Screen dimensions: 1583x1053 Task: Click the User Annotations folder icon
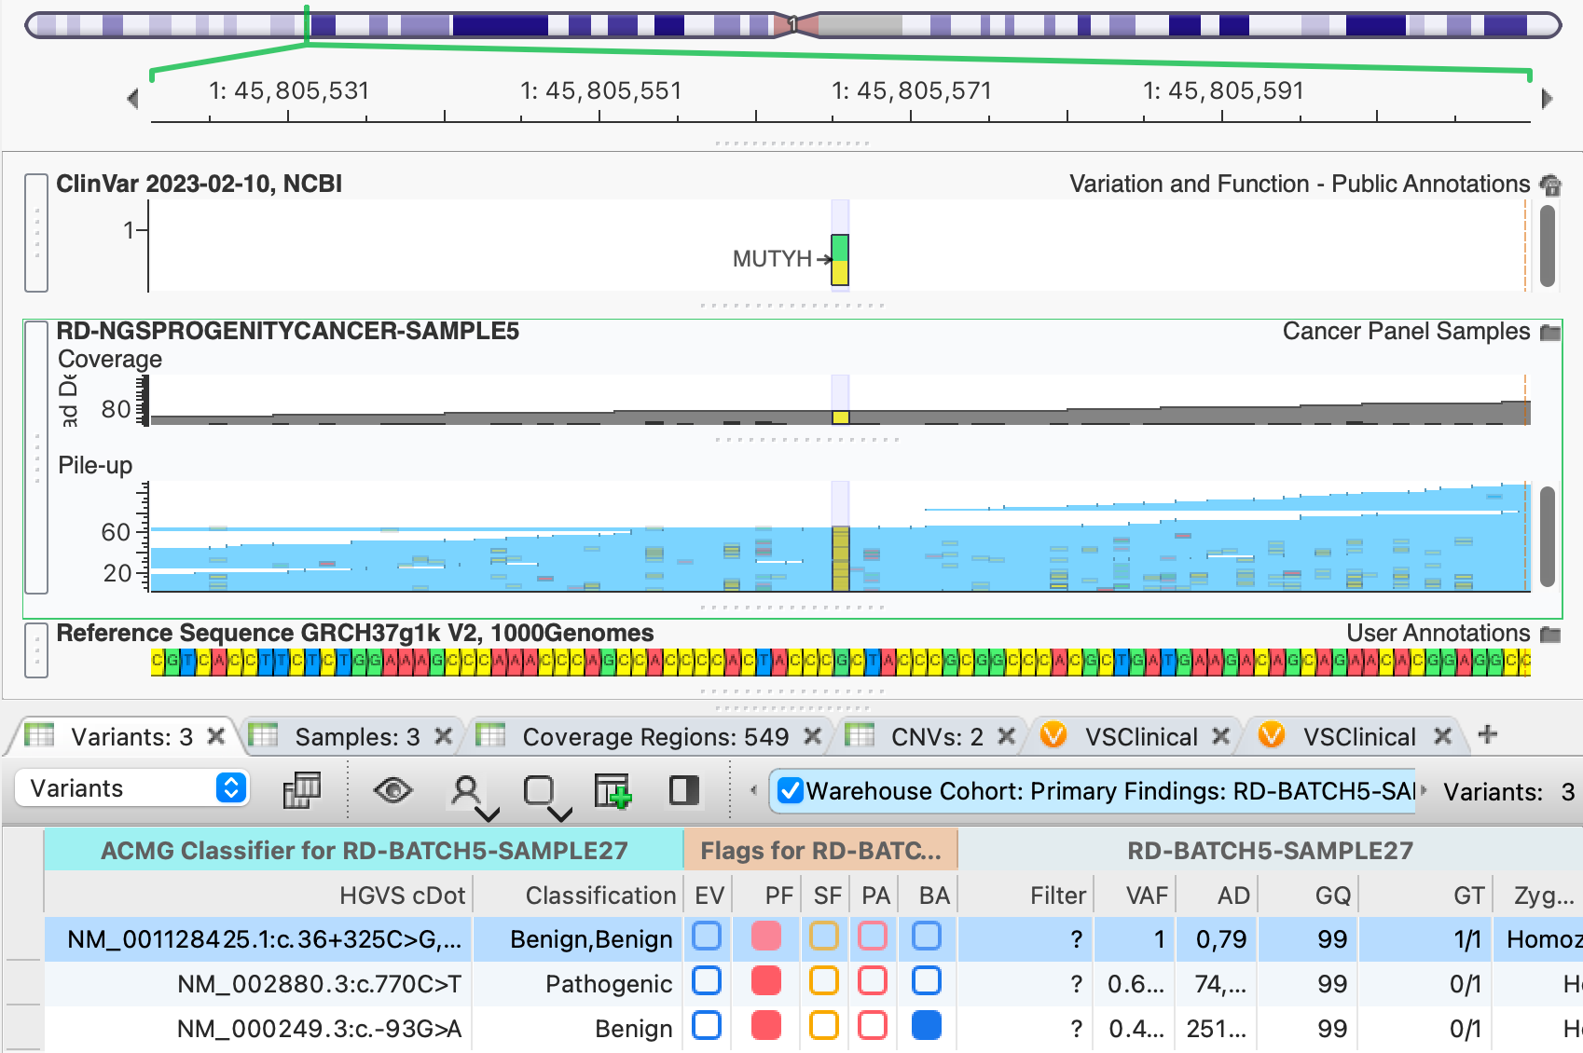point(1549,633)
